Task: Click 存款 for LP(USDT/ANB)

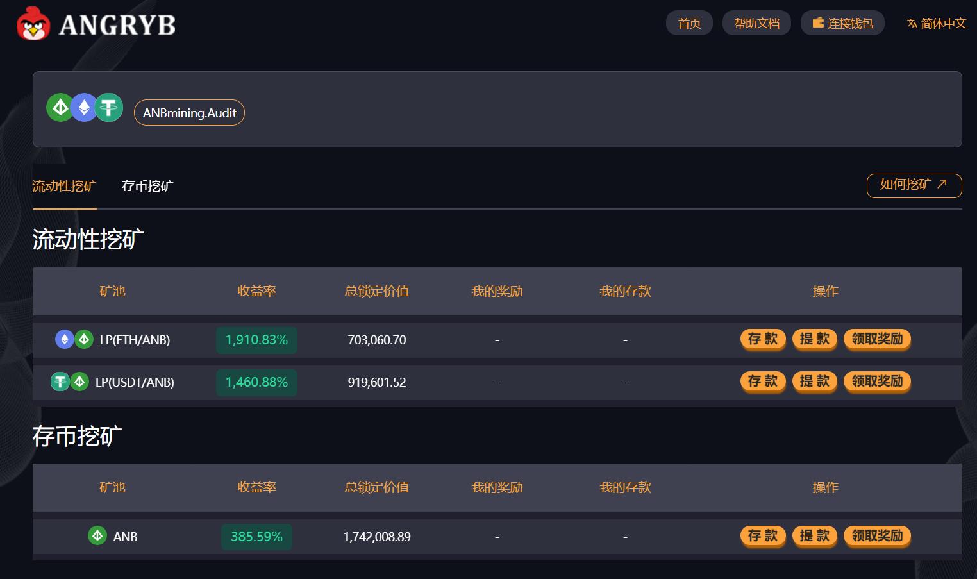Action: [x=763, y=381]
